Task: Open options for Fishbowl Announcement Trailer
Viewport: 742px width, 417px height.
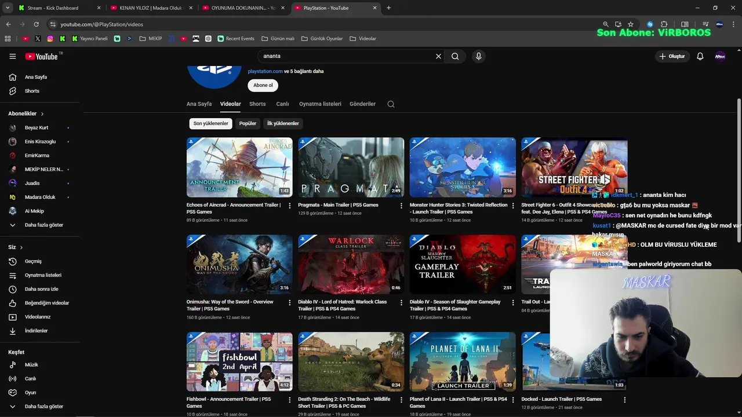Action: tap(290, 400)
